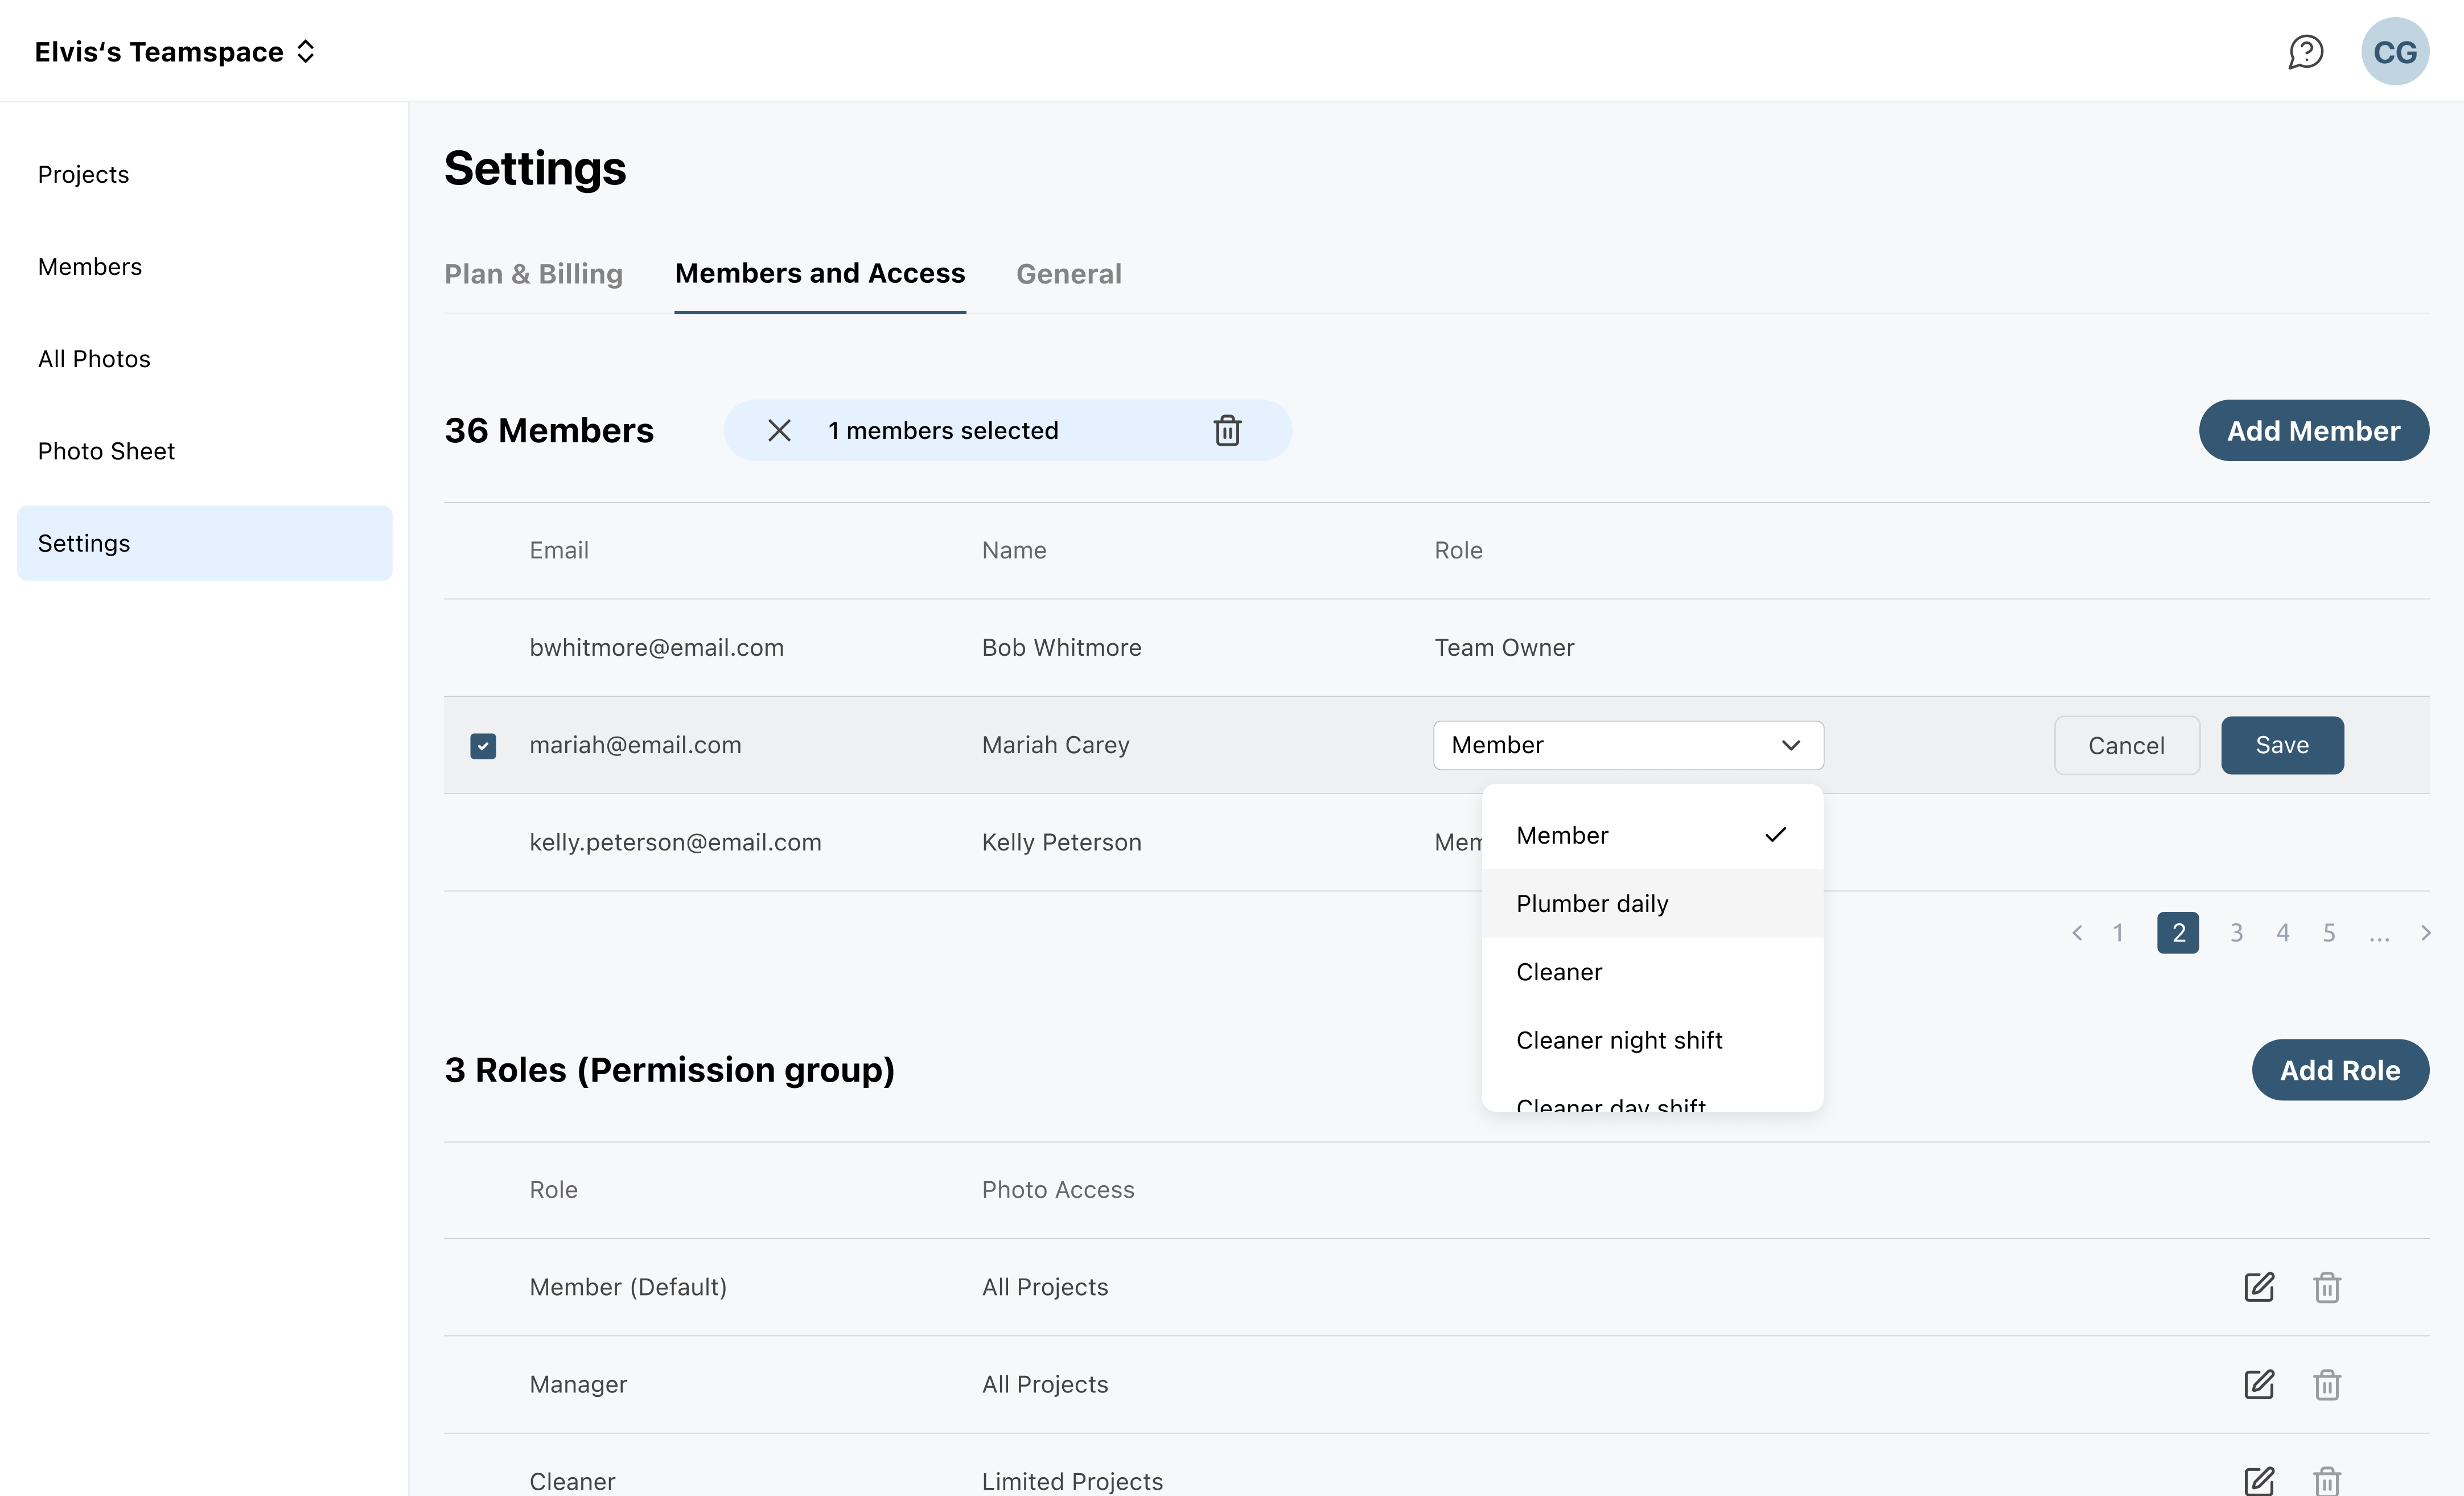Uncheck the mariah@email.com row checkbox
2464x1496 pixels.
(x=483, y=746)
